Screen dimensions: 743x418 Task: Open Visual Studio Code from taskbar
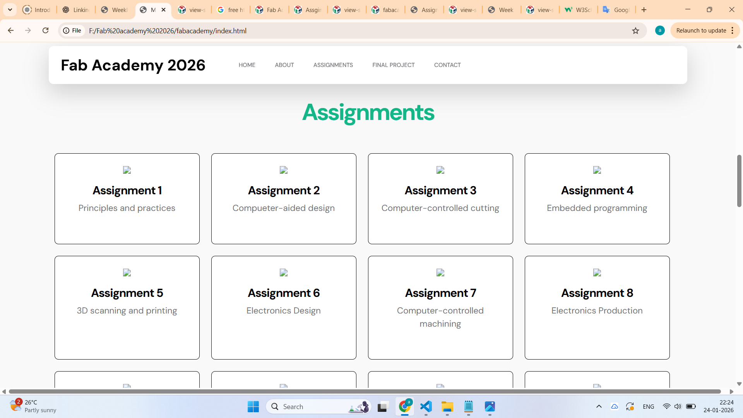coord(426,406)
